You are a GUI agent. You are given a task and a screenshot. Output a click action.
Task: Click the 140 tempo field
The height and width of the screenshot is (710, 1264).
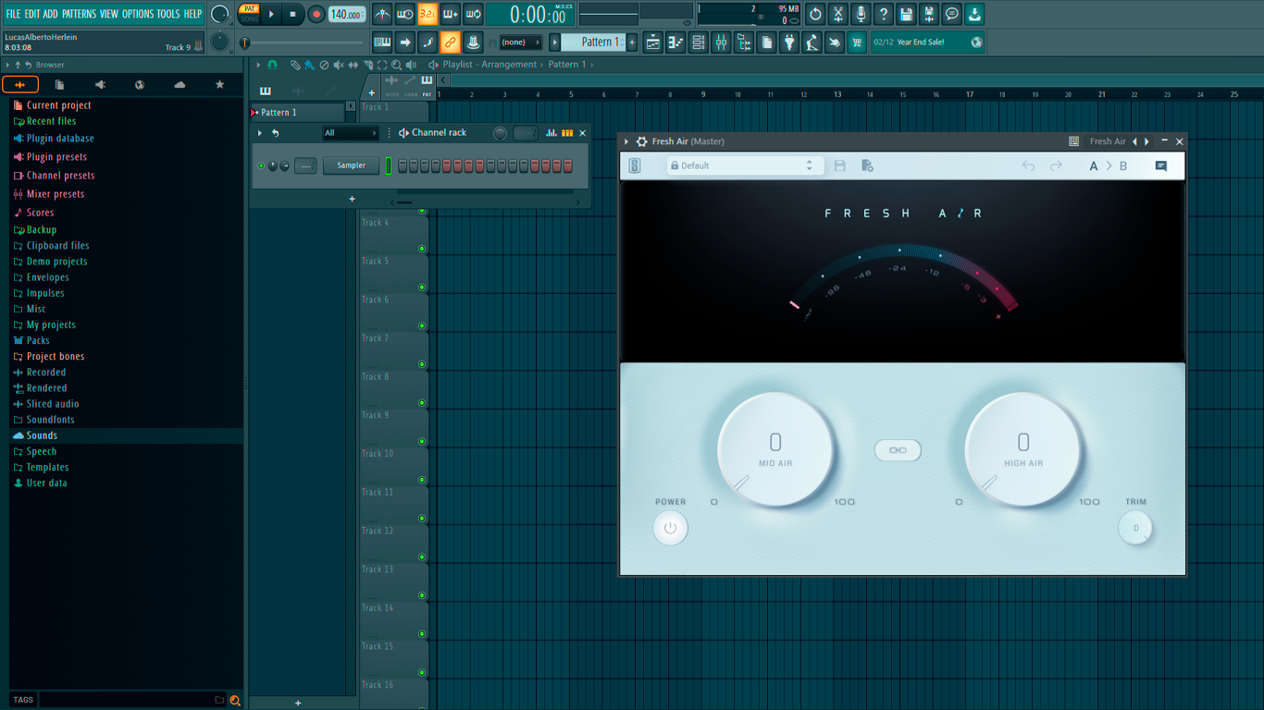click(x=346, y=14)
